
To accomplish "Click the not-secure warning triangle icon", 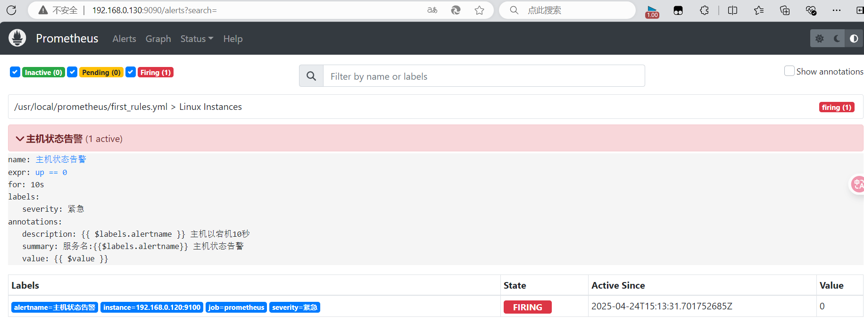I will click(43, 10).
